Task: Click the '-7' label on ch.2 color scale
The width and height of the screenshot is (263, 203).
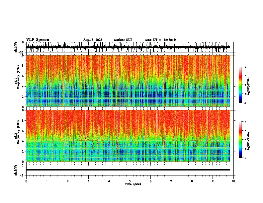Action: pyautogui.click(x=245, y=158)
